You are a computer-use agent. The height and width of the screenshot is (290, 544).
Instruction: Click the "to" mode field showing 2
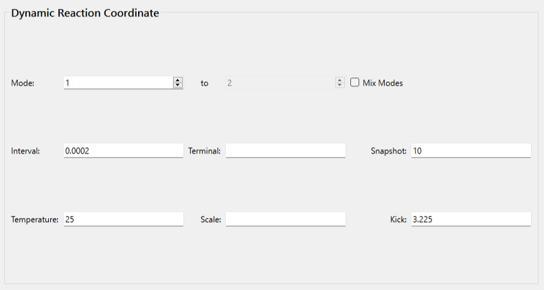tap(280, 83)
